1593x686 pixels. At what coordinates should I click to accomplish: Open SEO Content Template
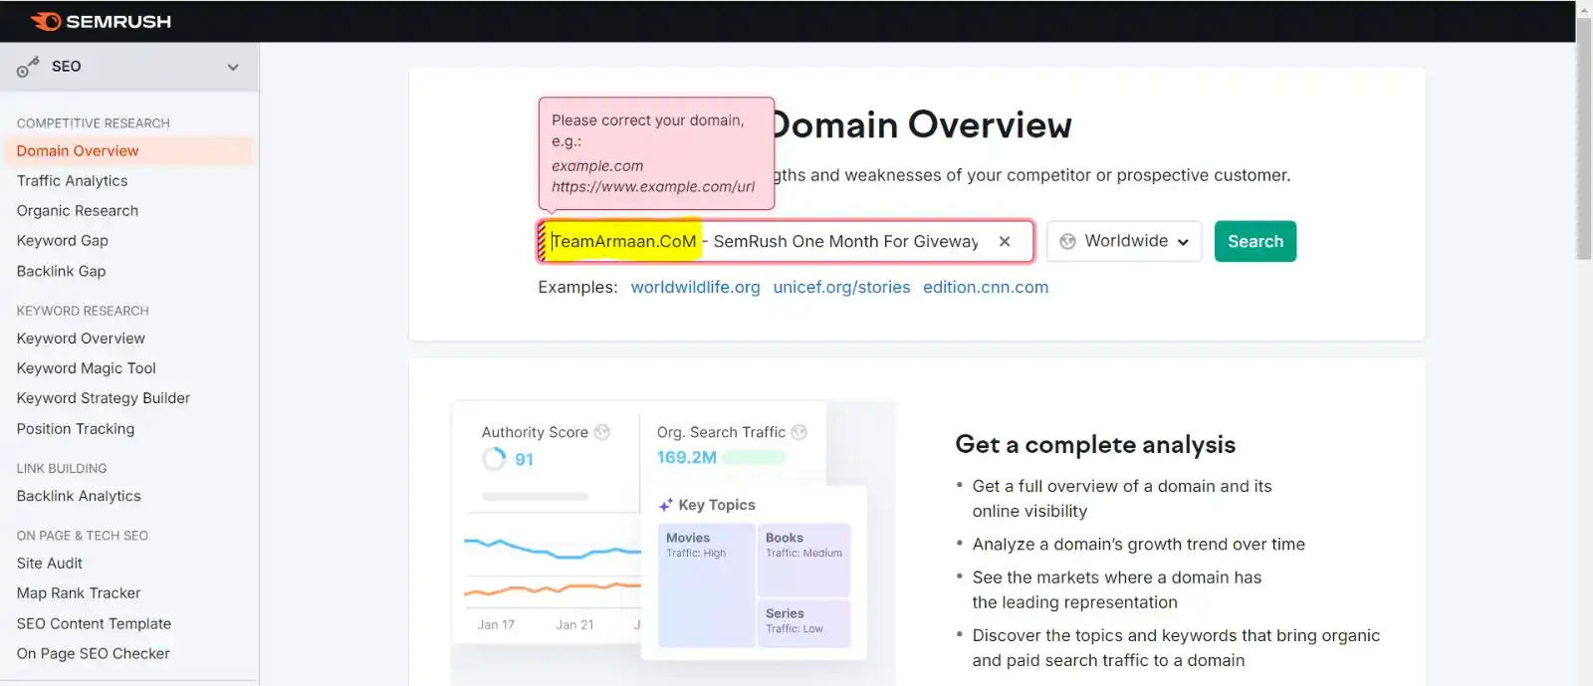click(94, 623)
